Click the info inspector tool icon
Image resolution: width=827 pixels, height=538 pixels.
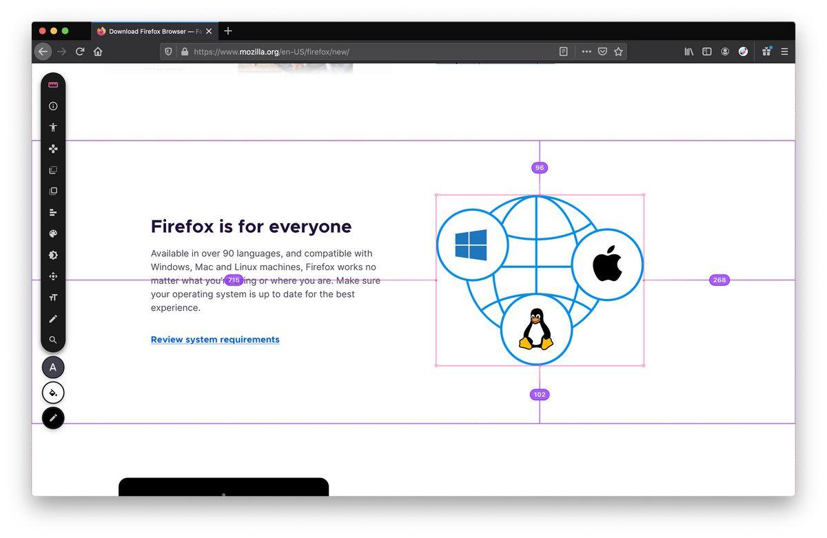(x=53, y=106)
